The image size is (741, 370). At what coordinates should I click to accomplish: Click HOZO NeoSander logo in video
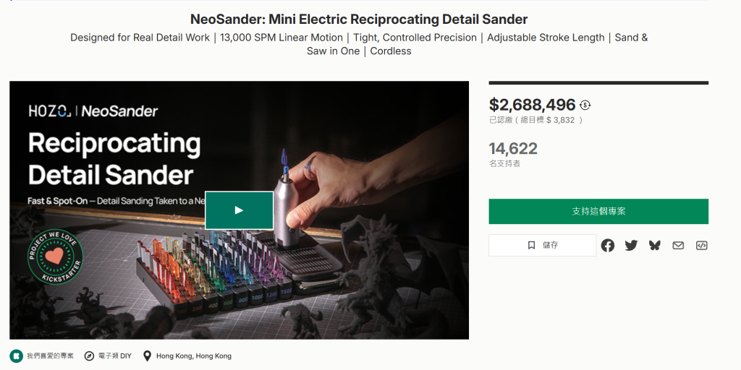(93, 111)
